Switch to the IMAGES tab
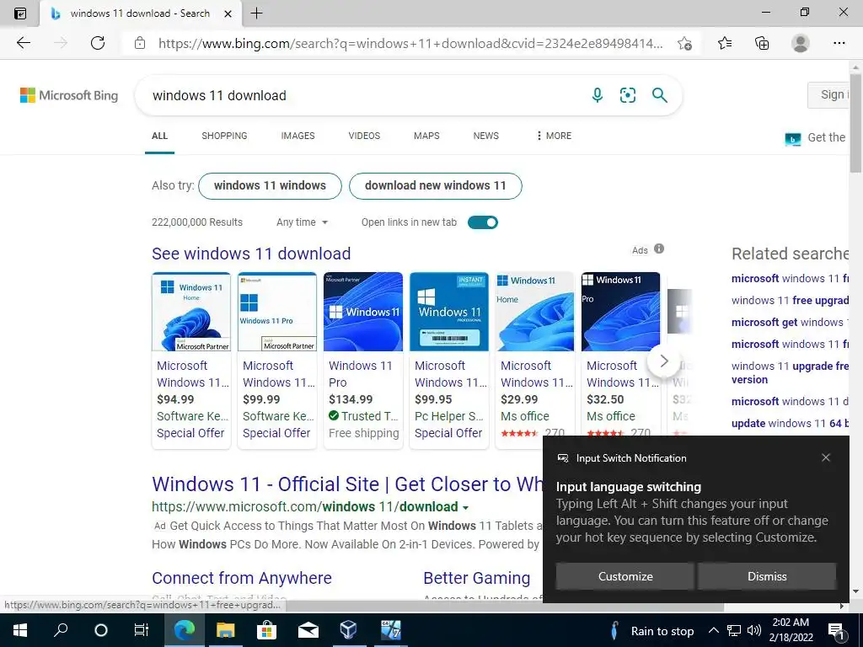The image size is (863, 647). (x=297, y=136)
